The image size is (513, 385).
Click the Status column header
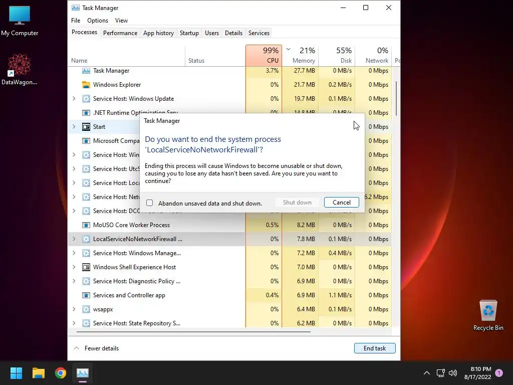tap(215, 55)
